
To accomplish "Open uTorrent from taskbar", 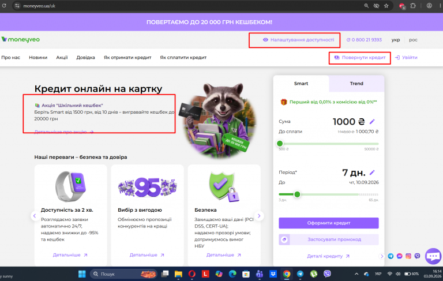I will click(314, 274).
